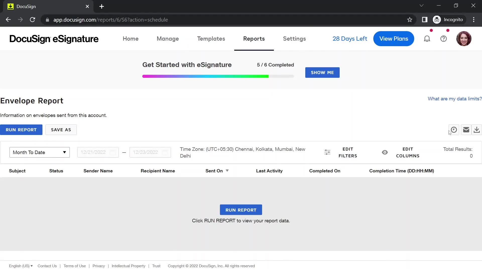Open Chrome three-dot menu
This screenshot has width=482, height=271.
(474, 20)
